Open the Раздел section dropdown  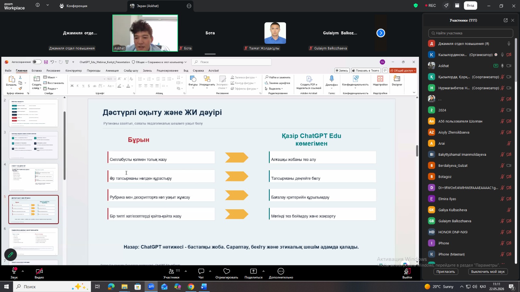point(51,89)
